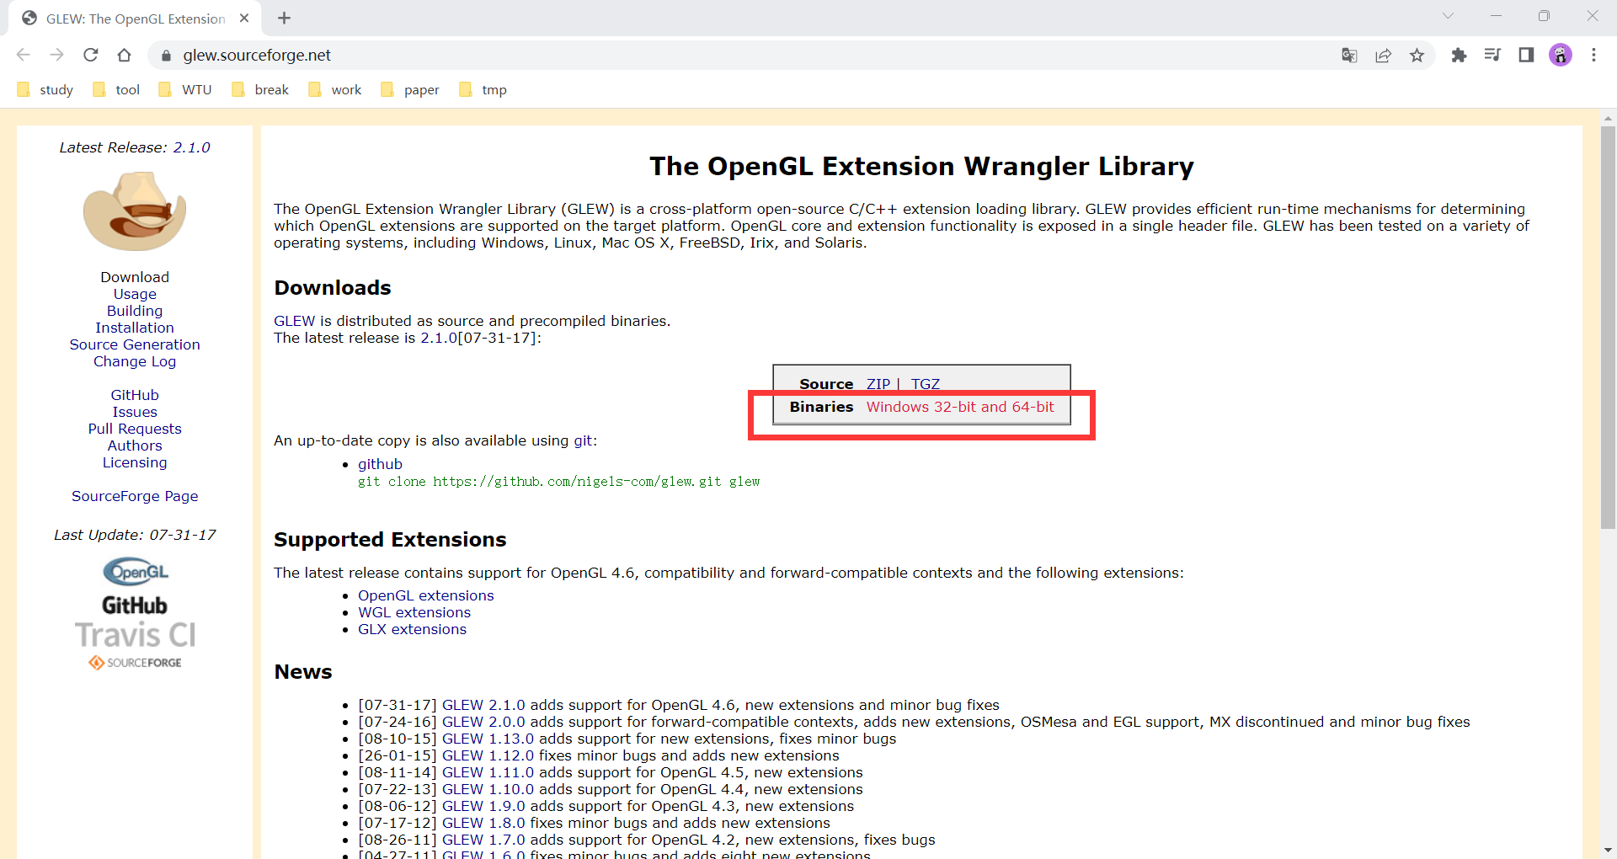This screenshot has height=859, width=1617.
Task: Open the GLX extensions list
Action: tap(412, 629)
